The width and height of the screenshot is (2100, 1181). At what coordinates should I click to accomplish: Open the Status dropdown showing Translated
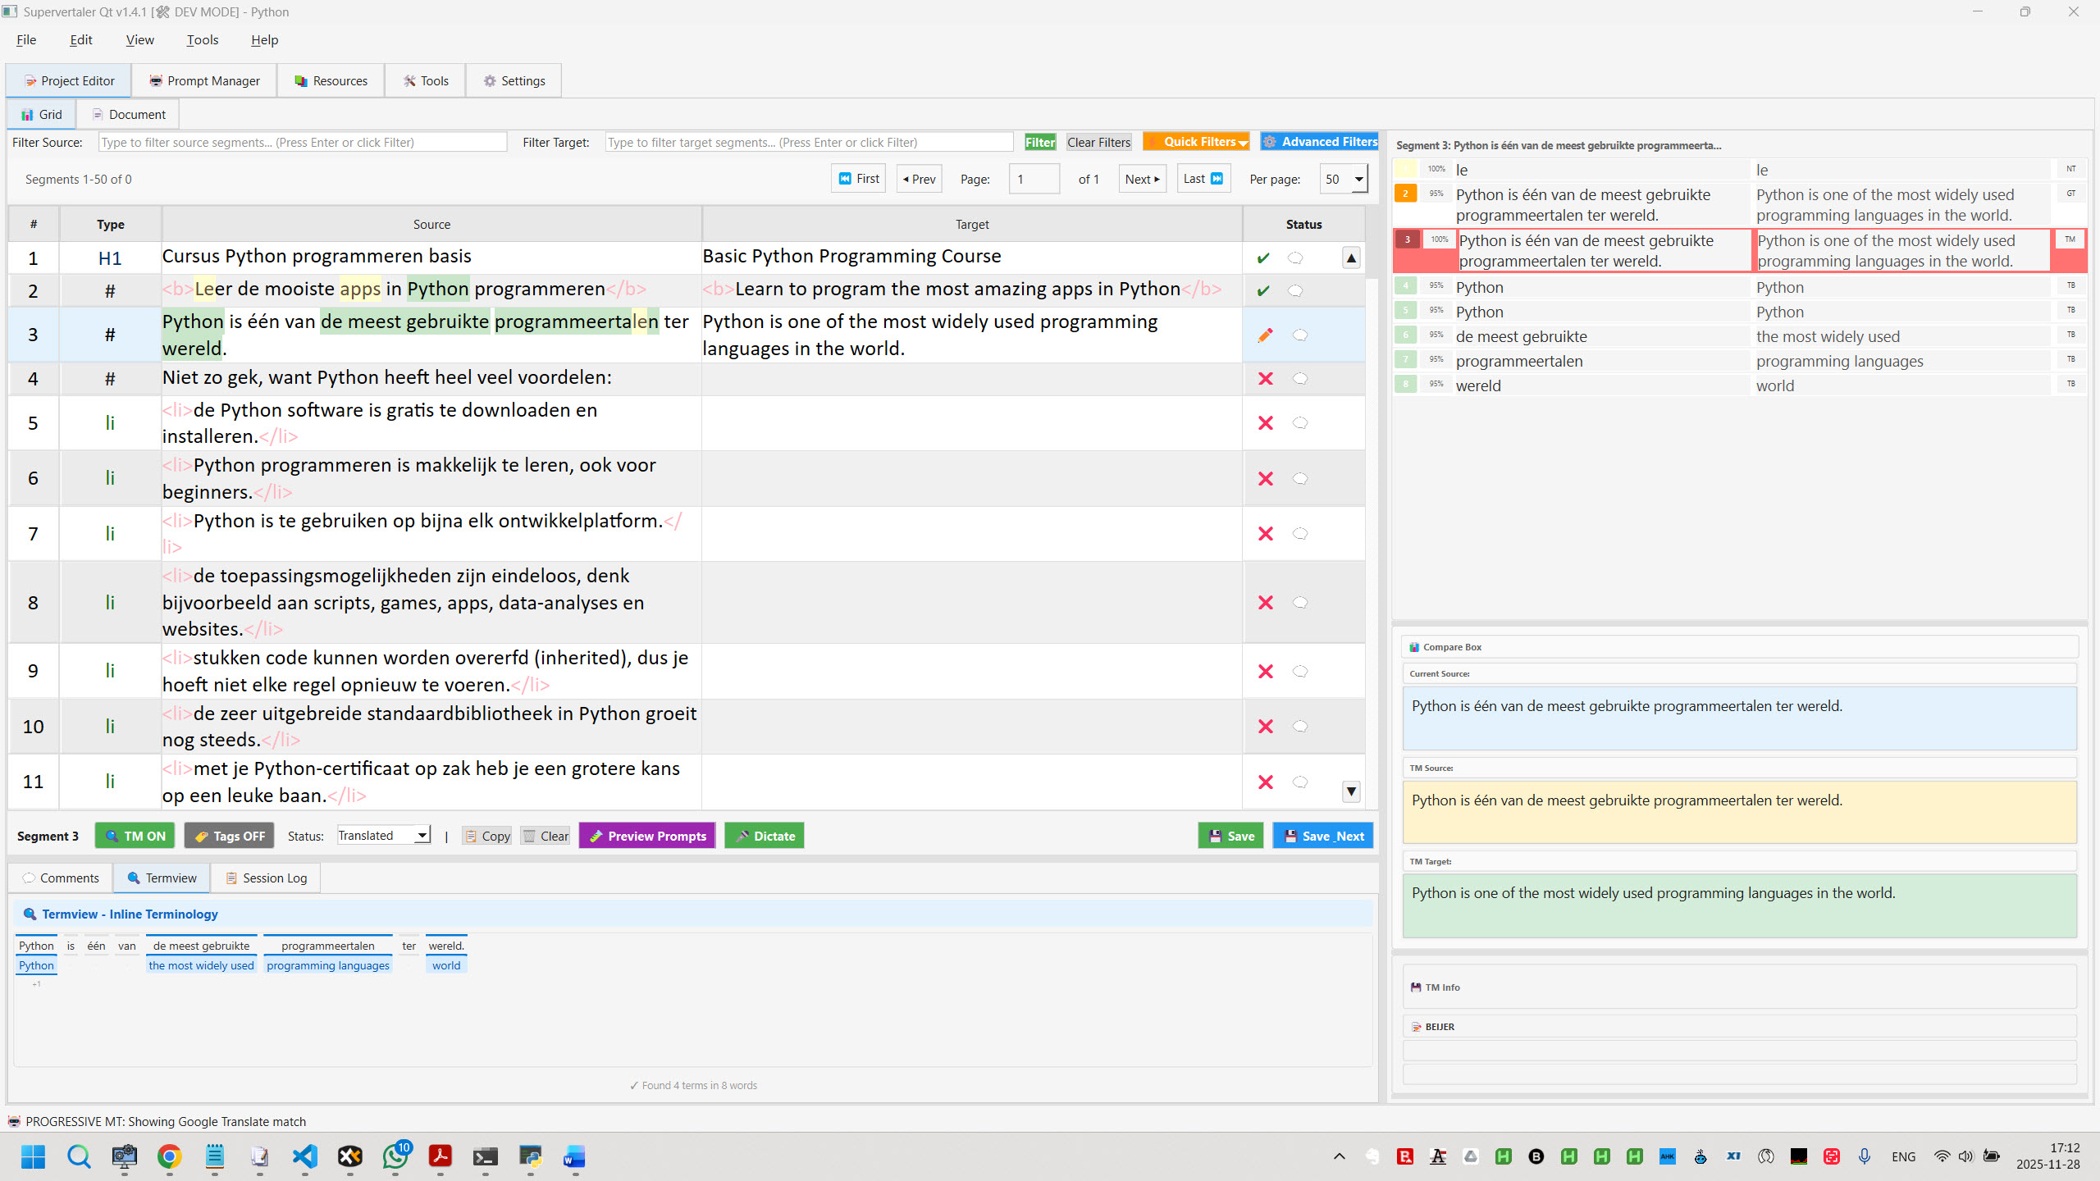[384, 836]
